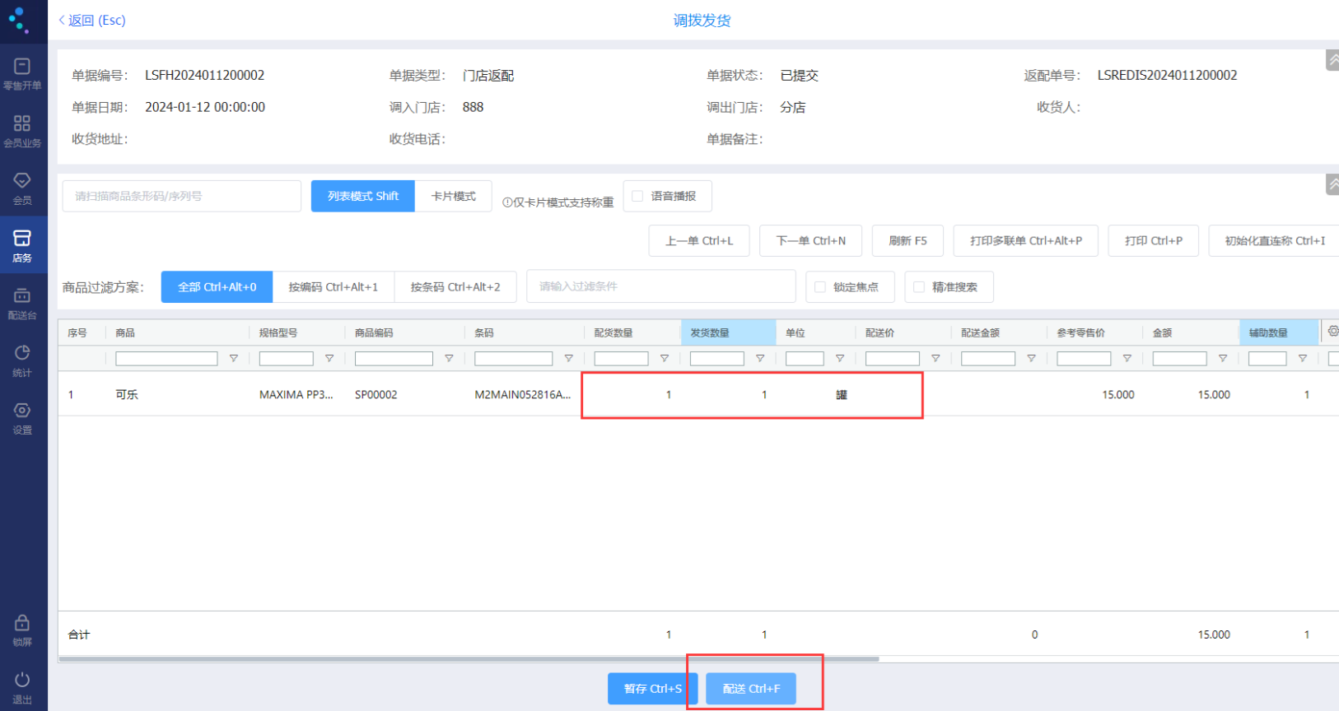
Task: Click filter funnel icon for 参考零售价 column
Action: click(x=1127, y=359)
